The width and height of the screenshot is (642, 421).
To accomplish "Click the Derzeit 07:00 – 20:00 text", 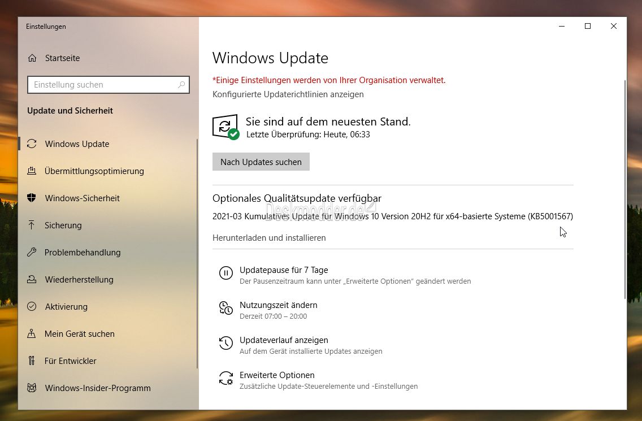I will click(x=273, y=316).
